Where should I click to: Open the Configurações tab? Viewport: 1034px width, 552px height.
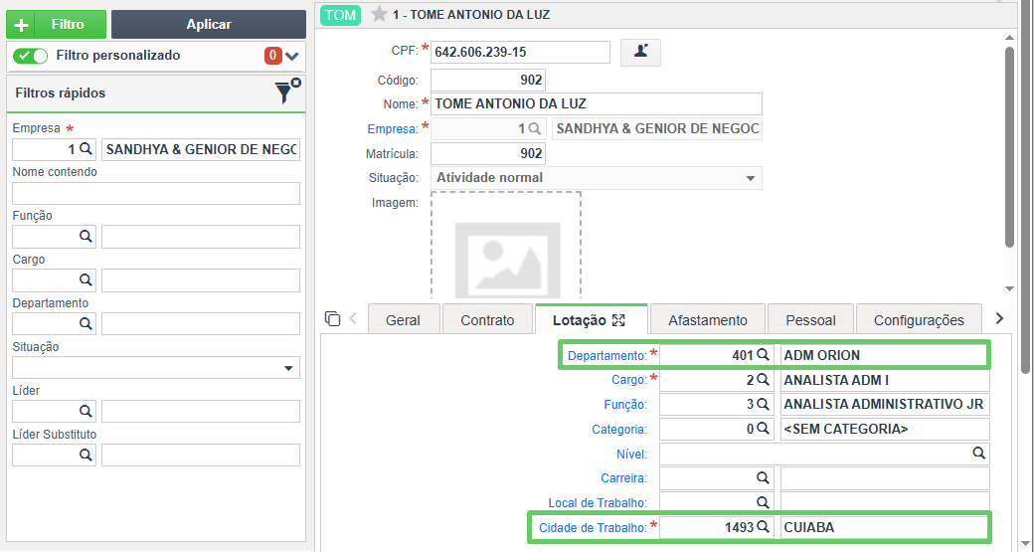(919, 320)
